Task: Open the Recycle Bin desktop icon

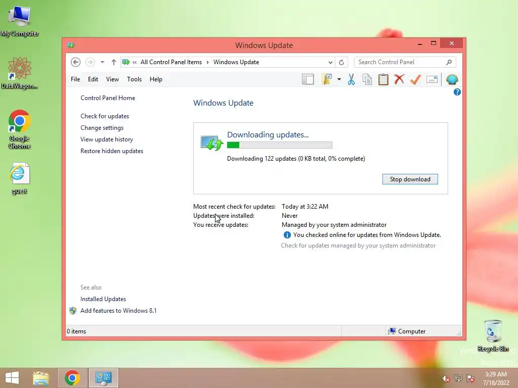Action: pos(493,335)
